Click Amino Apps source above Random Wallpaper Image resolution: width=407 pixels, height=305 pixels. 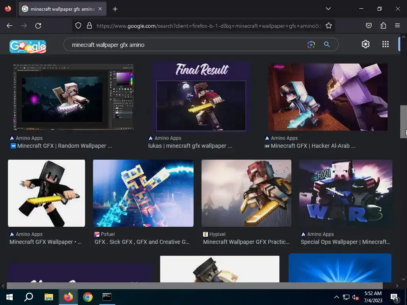click(x=26, y=138)
